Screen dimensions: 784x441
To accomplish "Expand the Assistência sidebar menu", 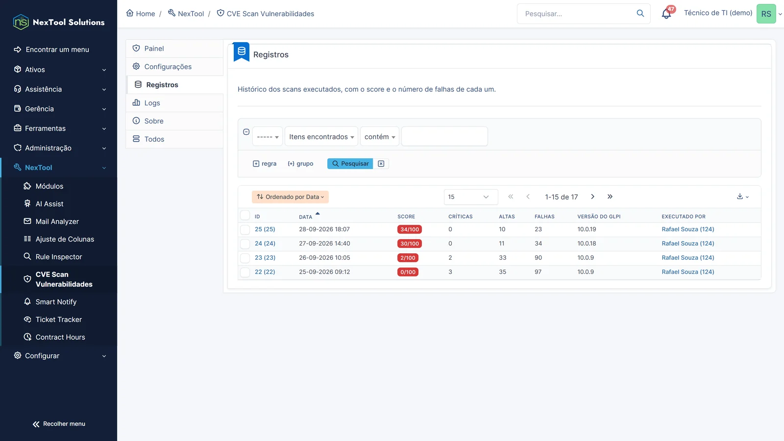I will [x=59, y=89].
